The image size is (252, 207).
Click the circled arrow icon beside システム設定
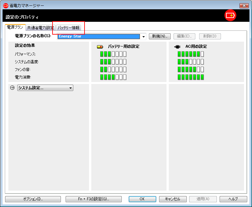(12, 88)
